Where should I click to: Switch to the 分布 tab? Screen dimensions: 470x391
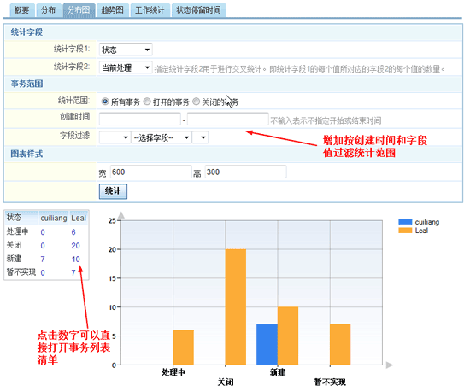click(48, 10)
